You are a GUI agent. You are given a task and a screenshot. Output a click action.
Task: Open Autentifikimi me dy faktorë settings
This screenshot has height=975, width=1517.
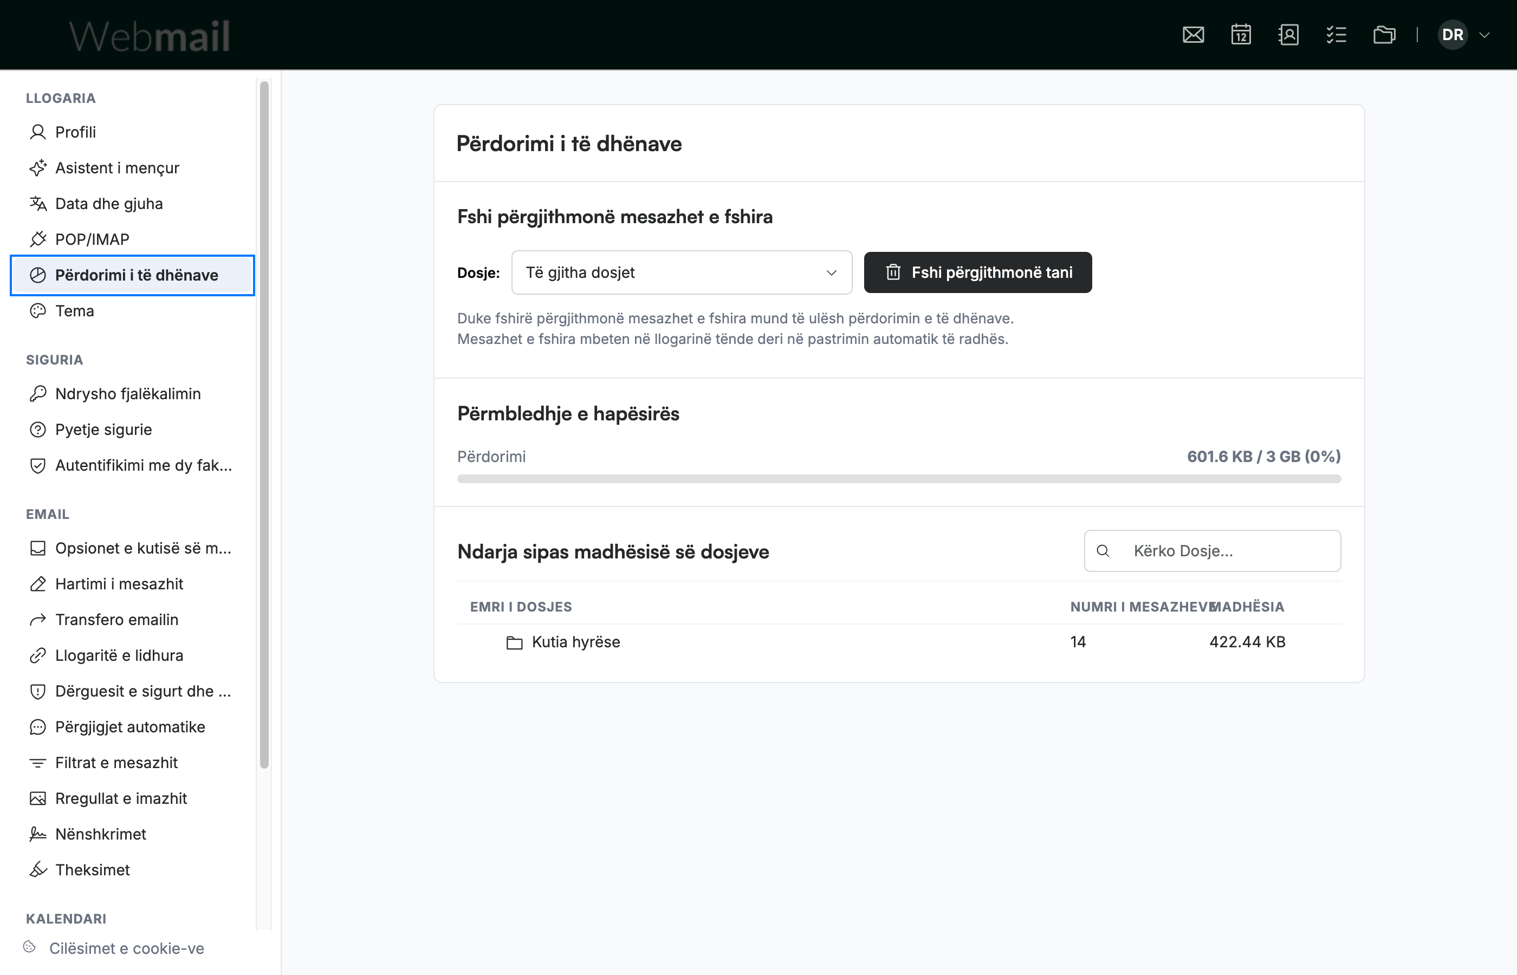click(x=132, y=465)
